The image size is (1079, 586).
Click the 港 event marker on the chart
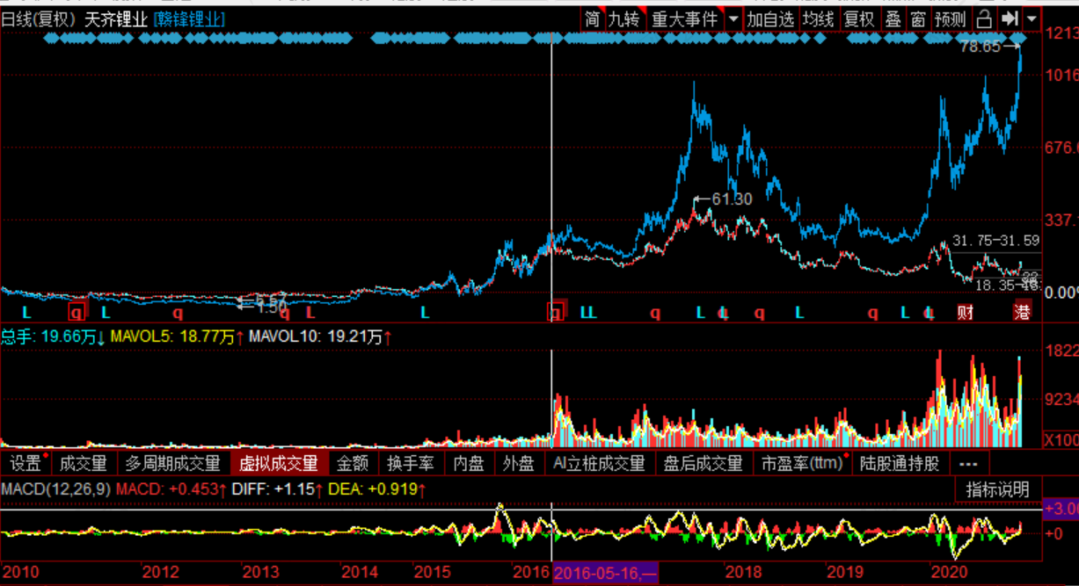(x=1022, y=311)
